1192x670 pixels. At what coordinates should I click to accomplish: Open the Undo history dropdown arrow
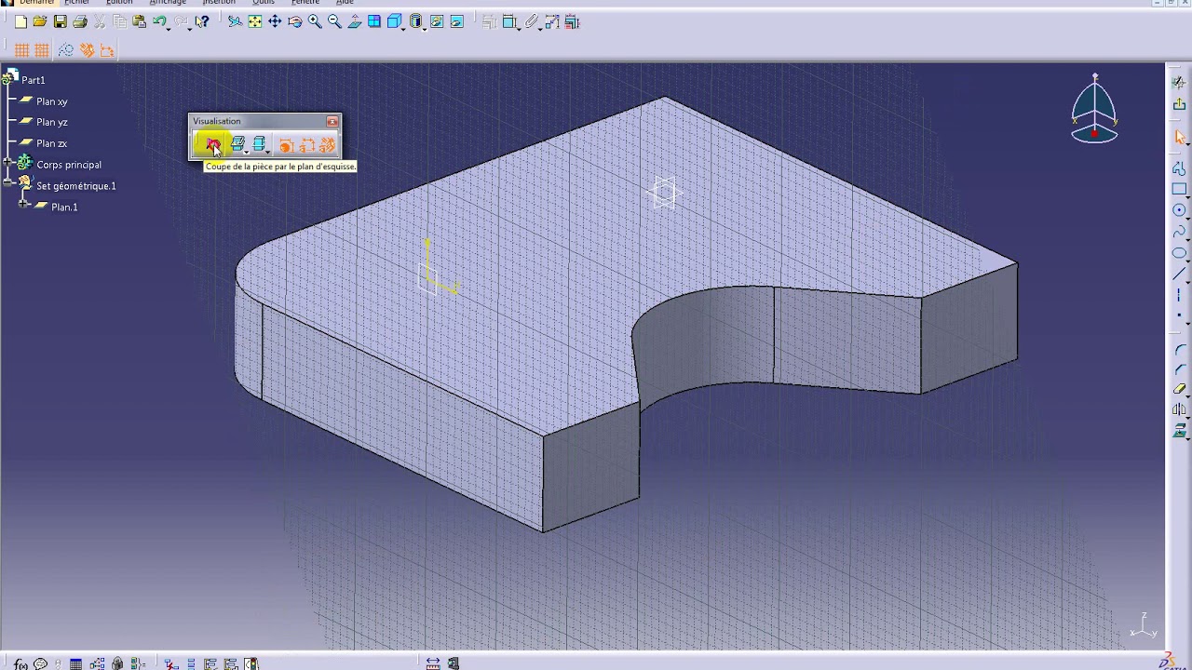tap(169, 29)
